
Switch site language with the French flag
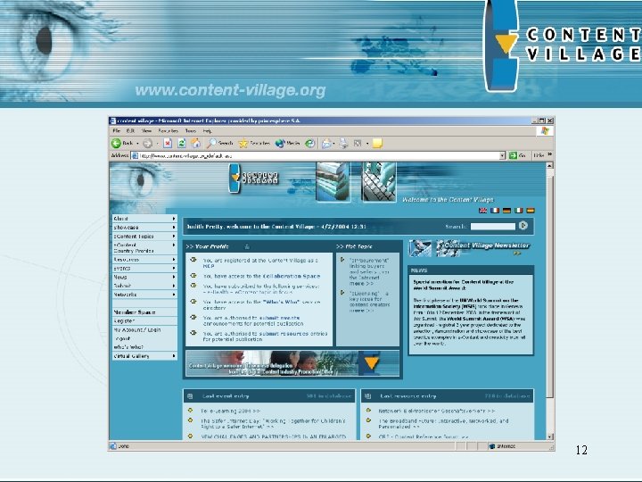[495, 211]
